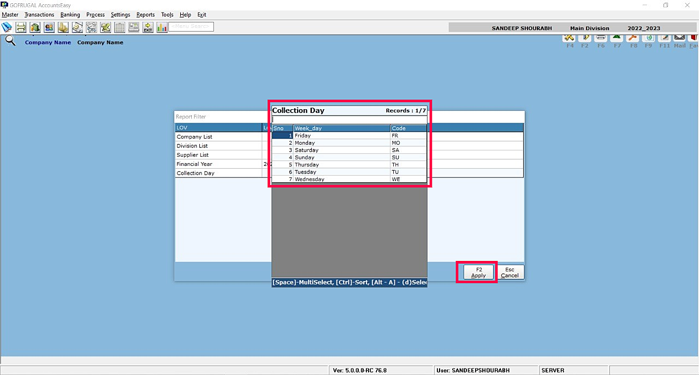Click the code TH cell
Viewport: 699px width, 375px height.
(408, 165)
